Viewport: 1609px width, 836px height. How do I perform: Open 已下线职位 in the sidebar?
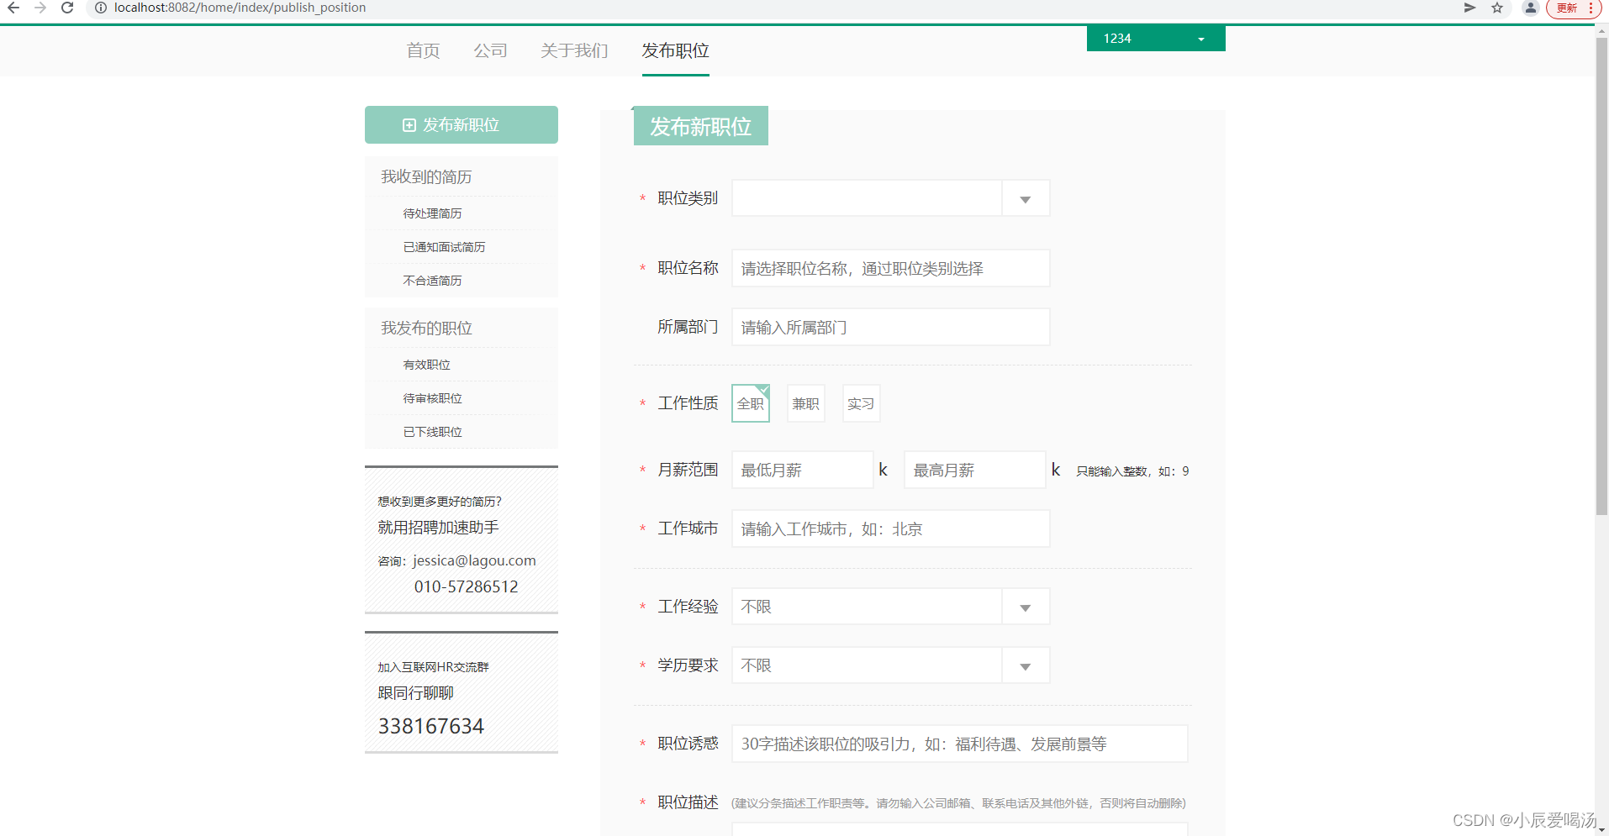tap(432, 432)
